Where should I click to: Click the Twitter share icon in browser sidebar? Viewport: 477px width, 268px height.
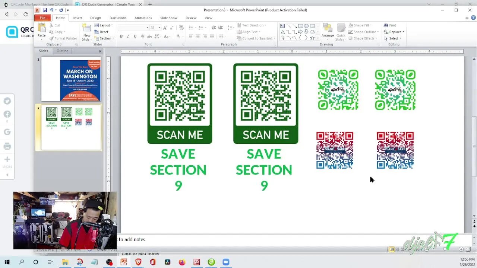(7, 101)
